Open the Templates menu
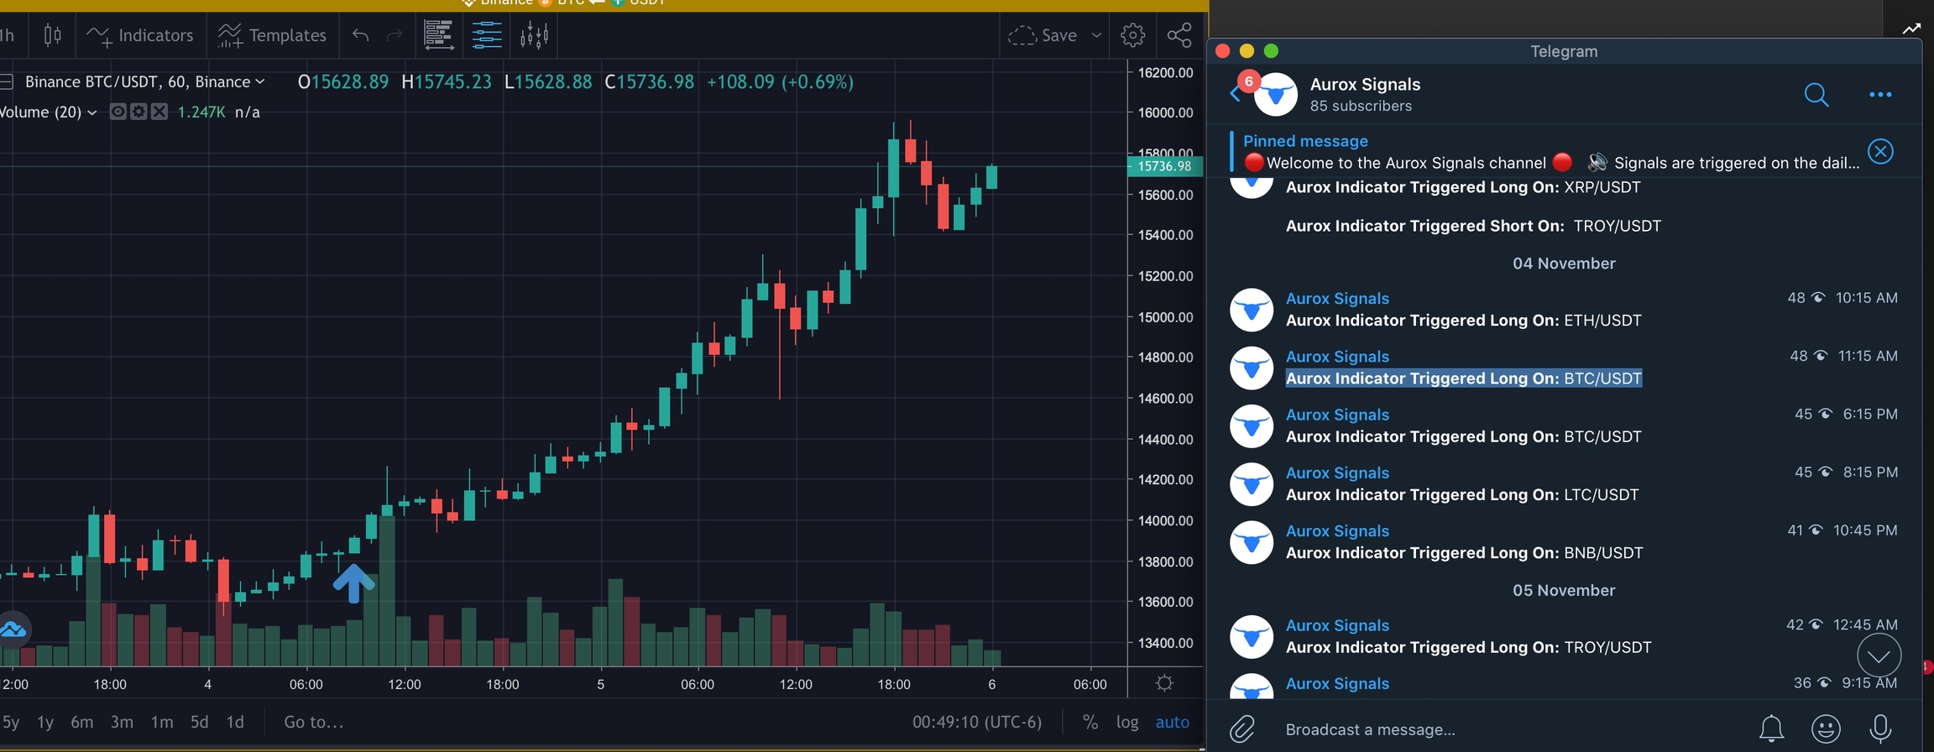 click(x=272, y=35)
